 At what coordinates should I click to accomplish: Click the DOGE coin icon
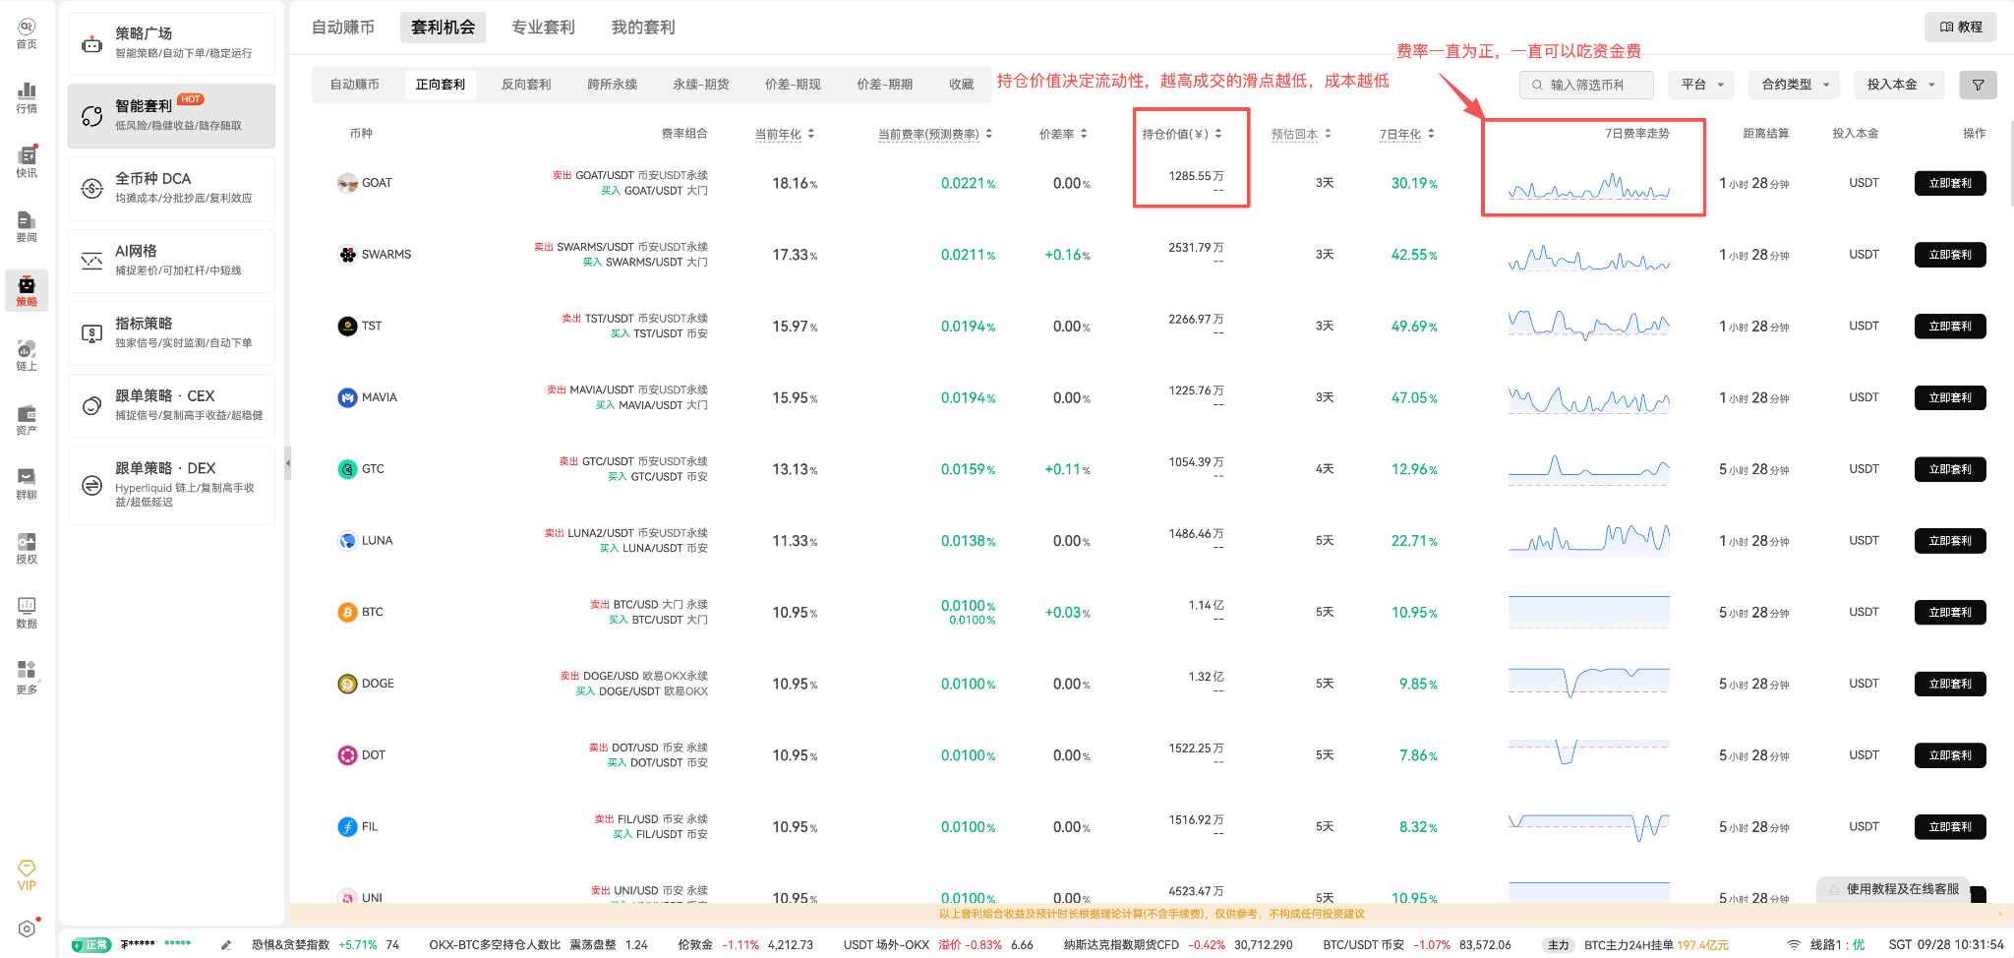[347, 684]
